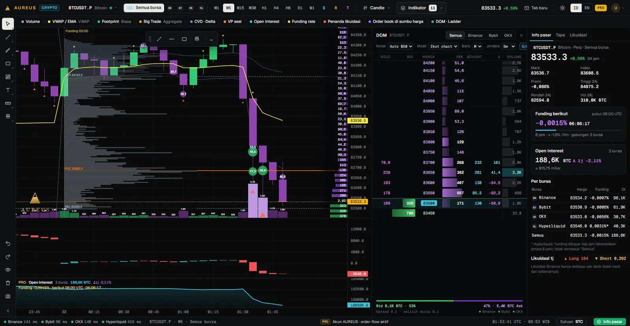Viewport: 630px width, 326px height.
Task: Click the 83500 price cell in DOM ladder
Action: coord(429,203)
